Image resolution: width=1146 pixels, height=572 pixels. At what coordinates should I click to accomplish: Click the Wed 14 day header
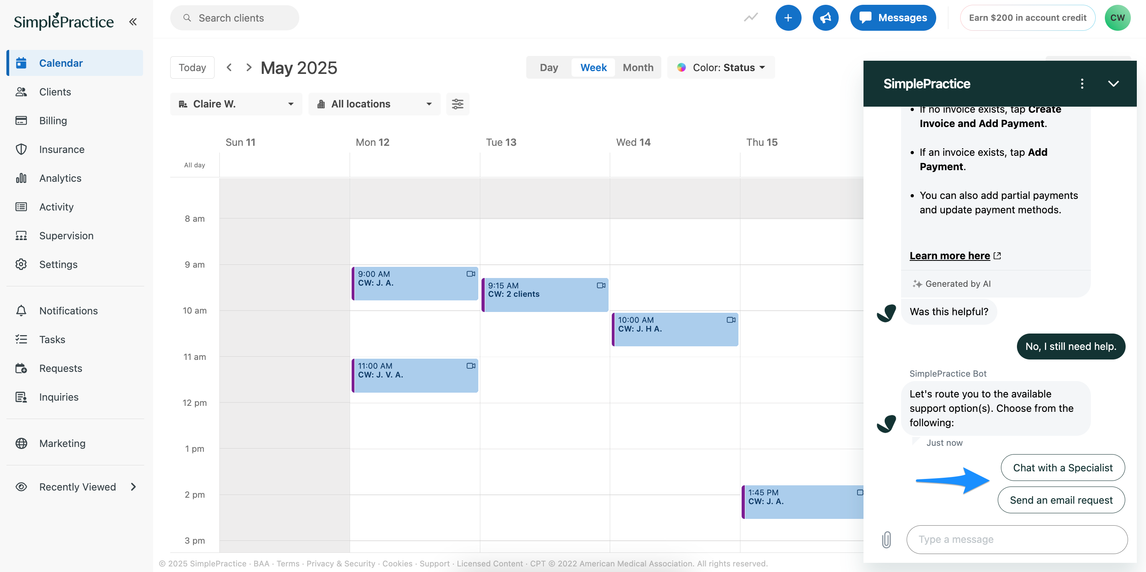click(x=633, y=142)
